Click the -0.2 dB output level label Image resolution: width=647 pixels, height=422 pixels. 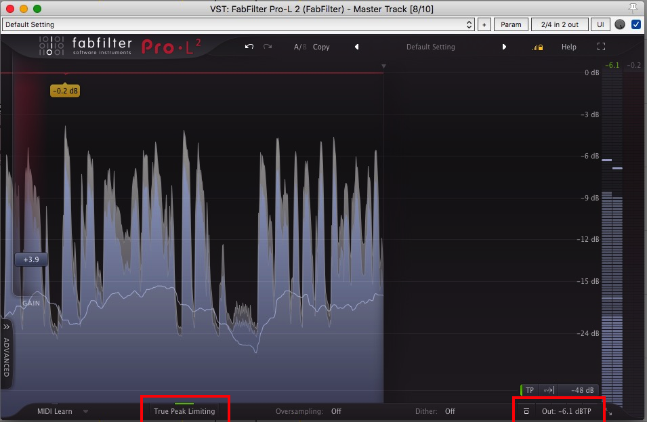65,91
